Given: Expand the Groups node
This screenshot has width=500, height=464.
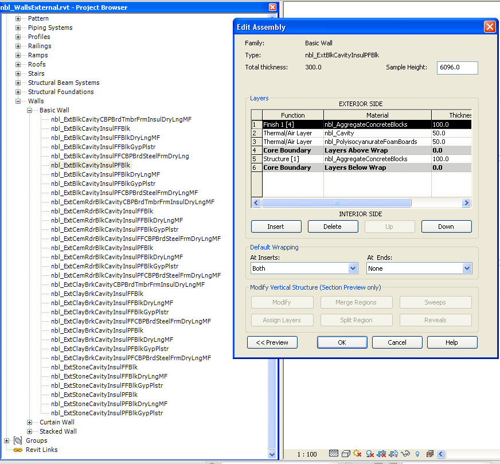Looking at the screenshot, I should [6, 440].
